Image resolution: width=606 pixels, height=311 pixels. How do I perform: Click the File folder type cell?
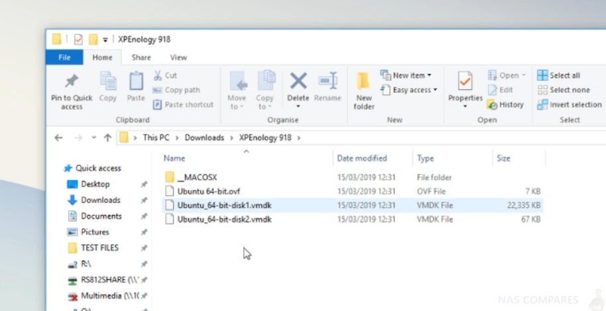coord(434,177)
